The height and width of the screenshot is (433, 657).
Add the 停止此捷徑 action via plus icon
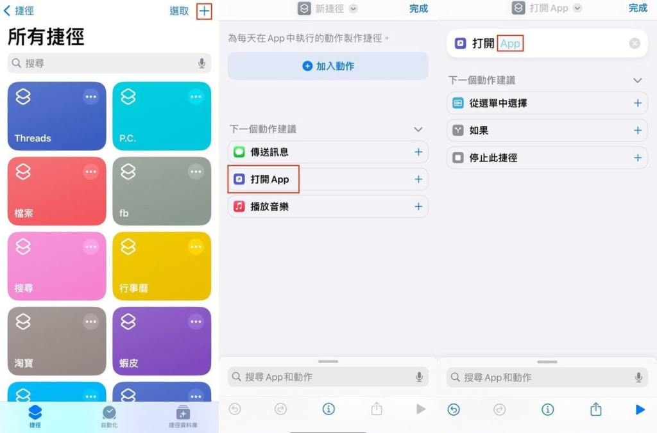tap(638, 158)
